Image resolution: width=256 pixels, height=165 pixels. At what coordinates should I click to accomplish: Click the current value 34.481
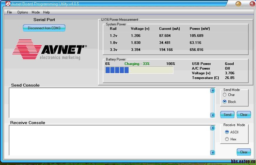point(165,42)
